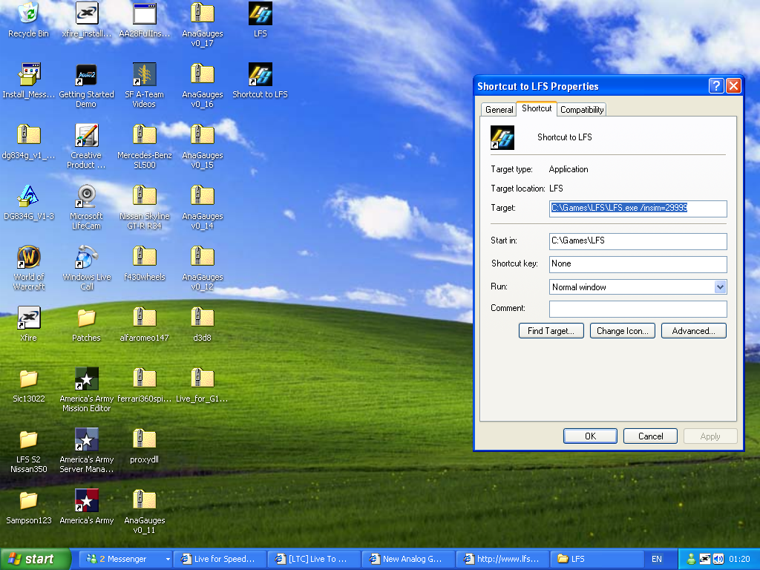Image resolution: width=760 pixels, height=570 pixels.
Task: Open the Advanced shortcut options
Action: pos(694,330)
